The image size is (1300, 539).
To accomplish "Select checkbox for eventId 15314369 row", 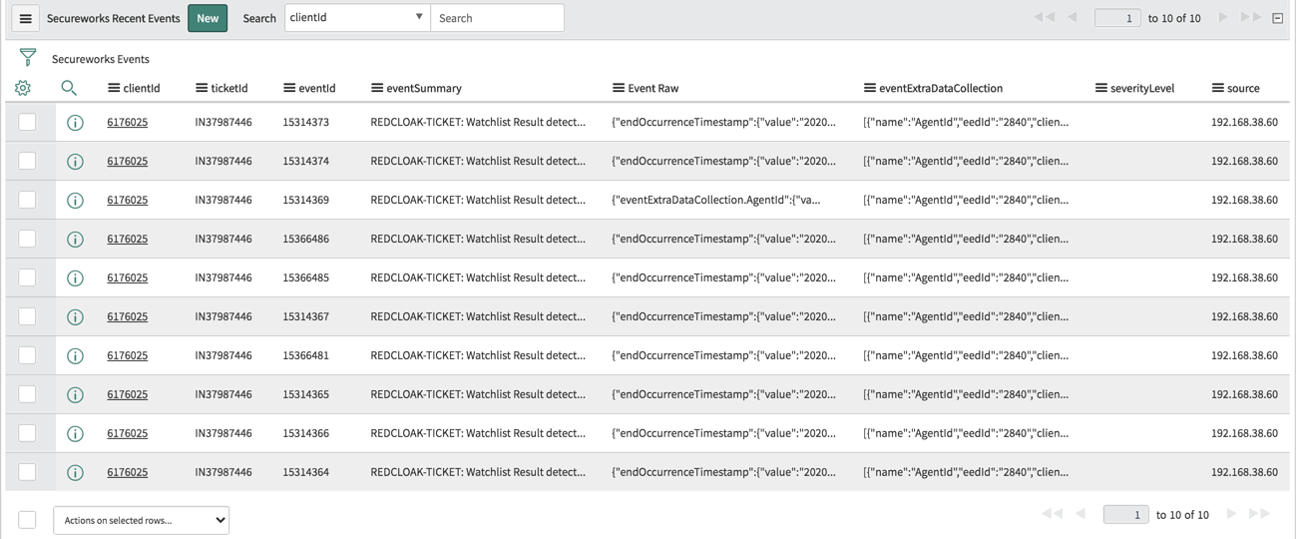I will tap(27, 200).
